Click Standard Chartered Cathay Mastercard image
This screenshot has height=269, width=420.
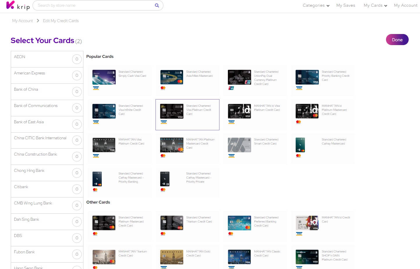[300, 145]
